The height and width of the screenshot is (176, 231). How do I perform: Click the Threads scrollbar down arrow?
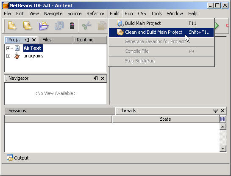point(223,149)
